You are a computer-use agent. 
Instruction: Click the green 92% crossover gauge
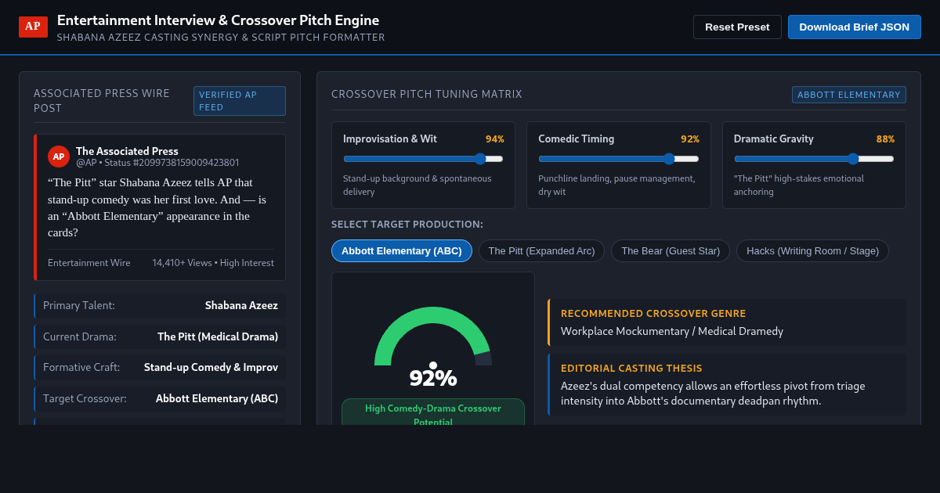[x=433, y=336]
